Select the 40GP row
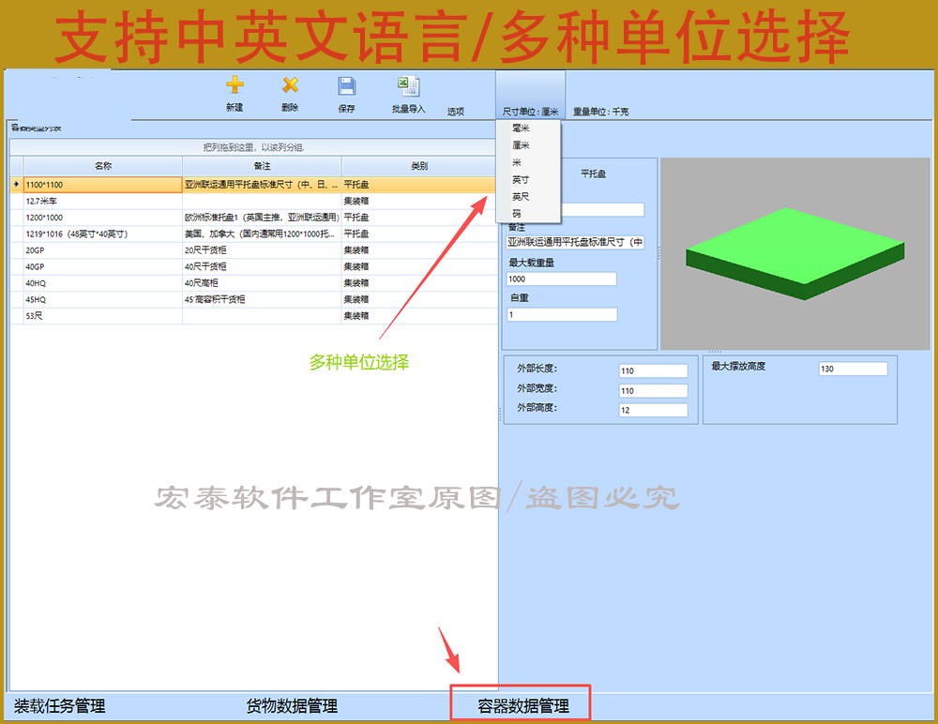938x724 pixels. [x=253, y=267]
